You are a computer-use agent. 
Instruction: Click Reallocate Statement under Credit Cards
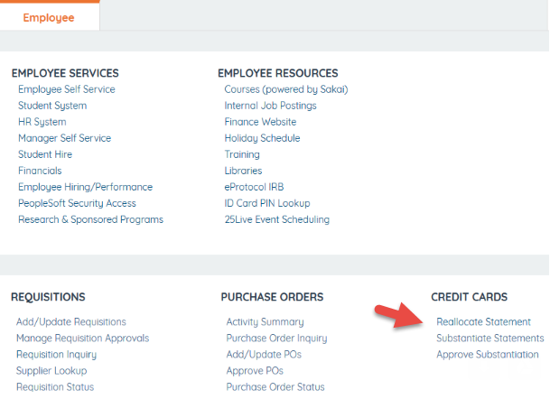tap(483, 322)
